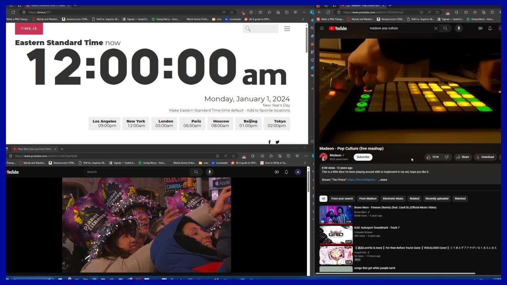
Task: Select 'From your search' filter chip
Action: pos(342,199)
